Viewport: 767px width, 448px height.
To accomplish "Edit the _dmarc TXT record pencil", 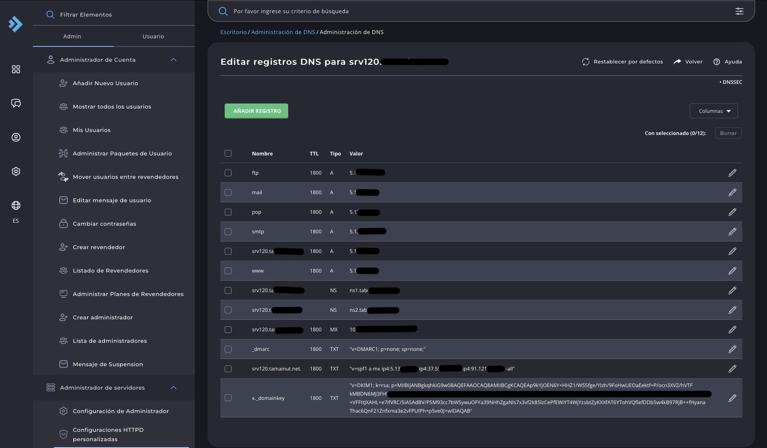I will click(x=732, y=349).
